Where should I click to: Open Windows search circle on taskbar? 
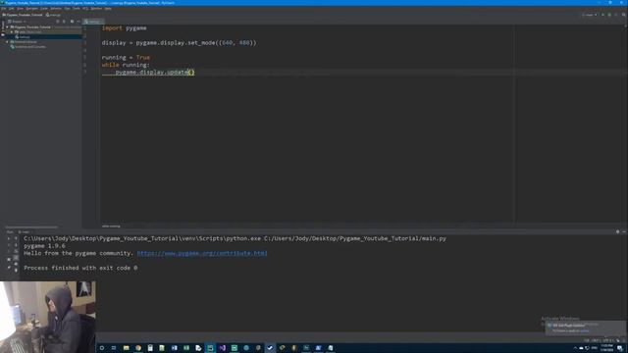click(x=102, y=348)
